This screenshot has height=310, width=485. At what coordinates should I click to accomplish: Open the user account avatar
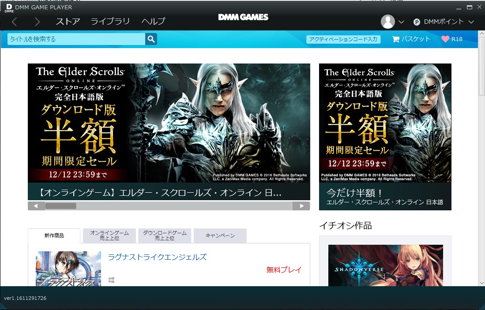click(387, 22)
